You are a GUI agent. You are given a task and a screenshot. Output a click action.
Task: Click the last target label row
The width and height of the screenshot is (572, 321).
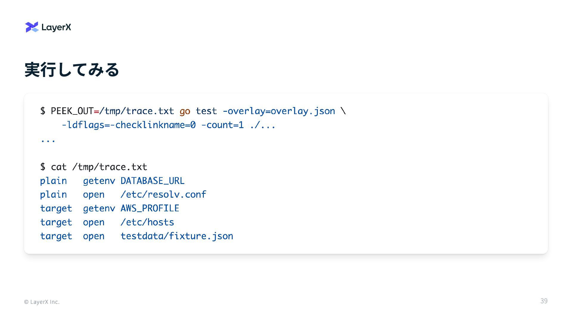click(137, 236)
